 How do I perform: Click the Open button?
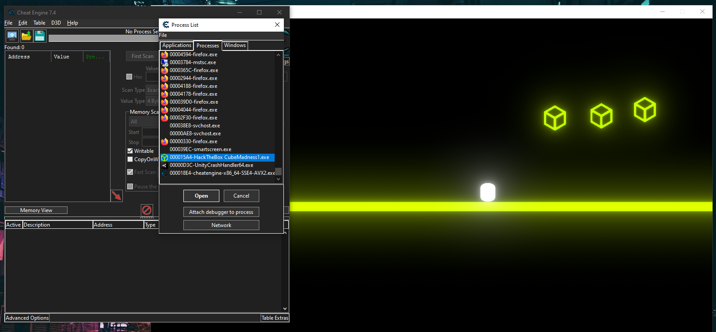click(x=201, y=196)
